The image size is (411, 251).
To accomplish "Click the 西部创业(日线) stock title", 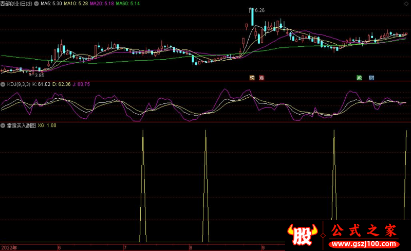I will click(x=16, y=4).
